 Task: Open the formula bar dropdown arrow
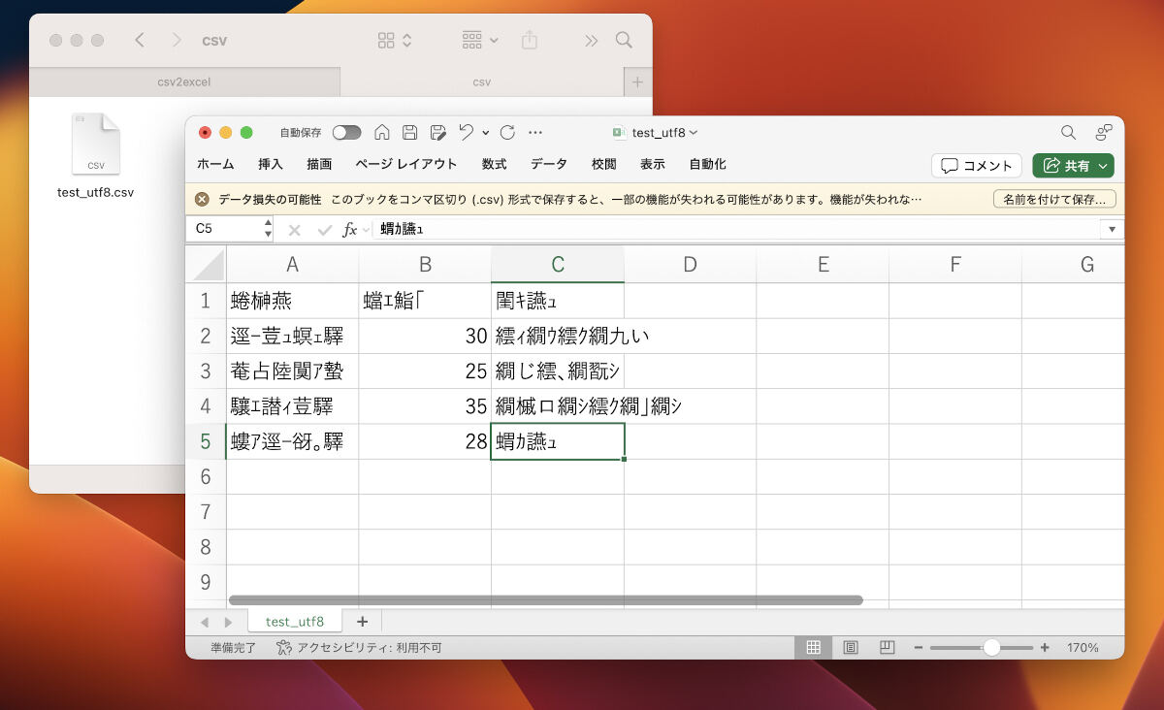1112,230
